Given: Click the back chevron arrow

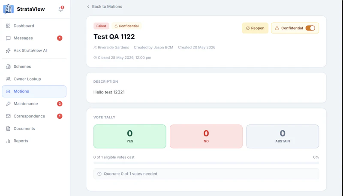Looking at the screenshot, I should 88,7.
